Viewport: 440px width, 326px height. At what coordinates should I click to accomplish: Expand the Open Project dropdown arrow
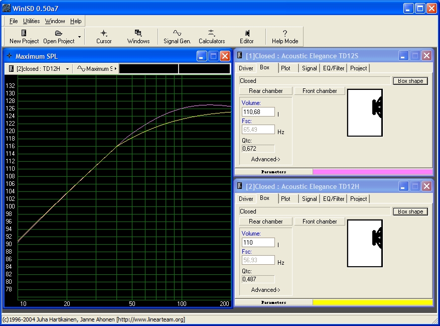tap(79, 37)
